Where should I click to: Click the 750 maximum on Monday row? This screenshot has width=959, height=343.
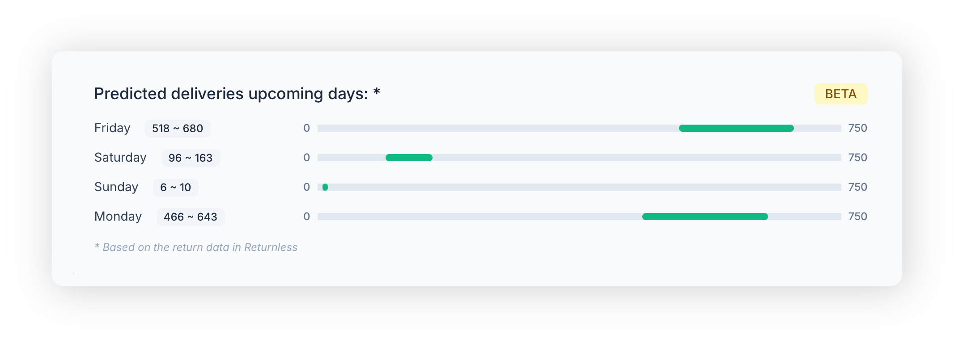(x=857, y=217)
